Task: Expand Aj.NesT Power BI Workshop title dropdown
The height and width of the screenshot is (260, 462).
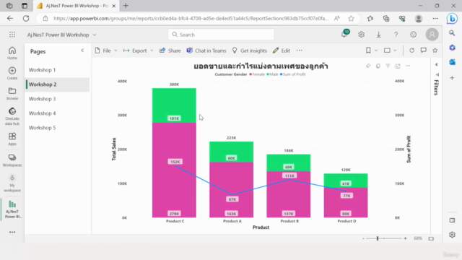Action: point(95,35)
